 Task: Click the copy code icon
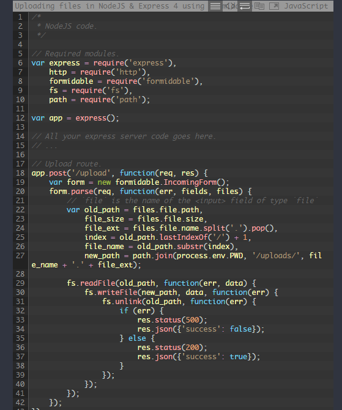259,6
